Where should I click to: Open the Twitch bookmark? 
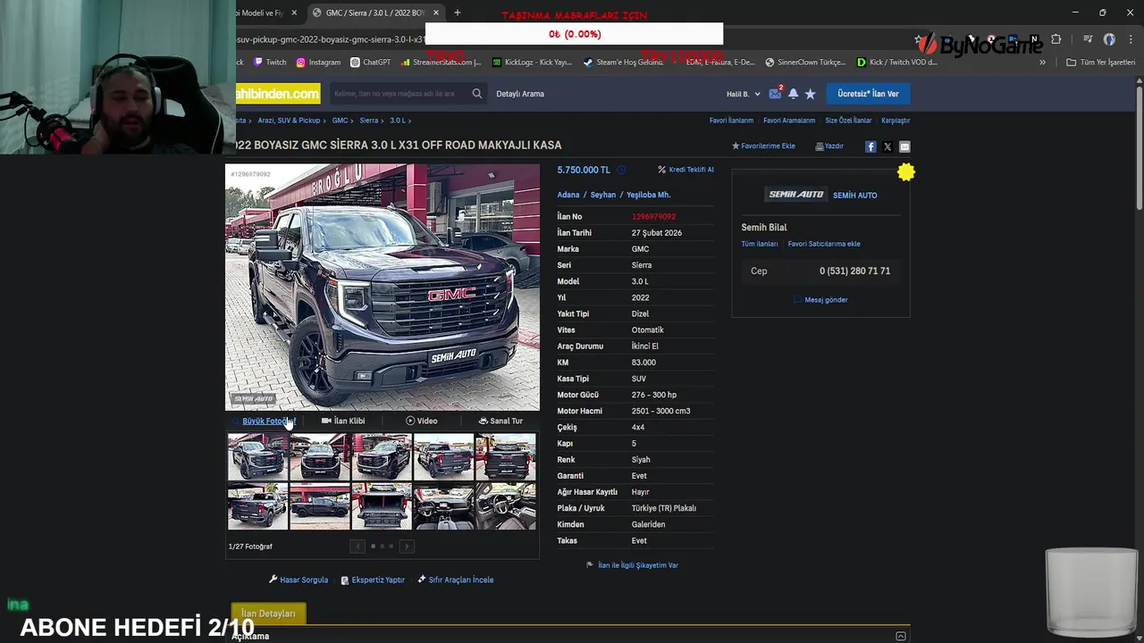pos(270,63)
